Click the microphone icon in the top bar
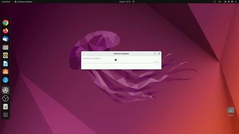The image size is (239, 134). click(x=232, y=1)
